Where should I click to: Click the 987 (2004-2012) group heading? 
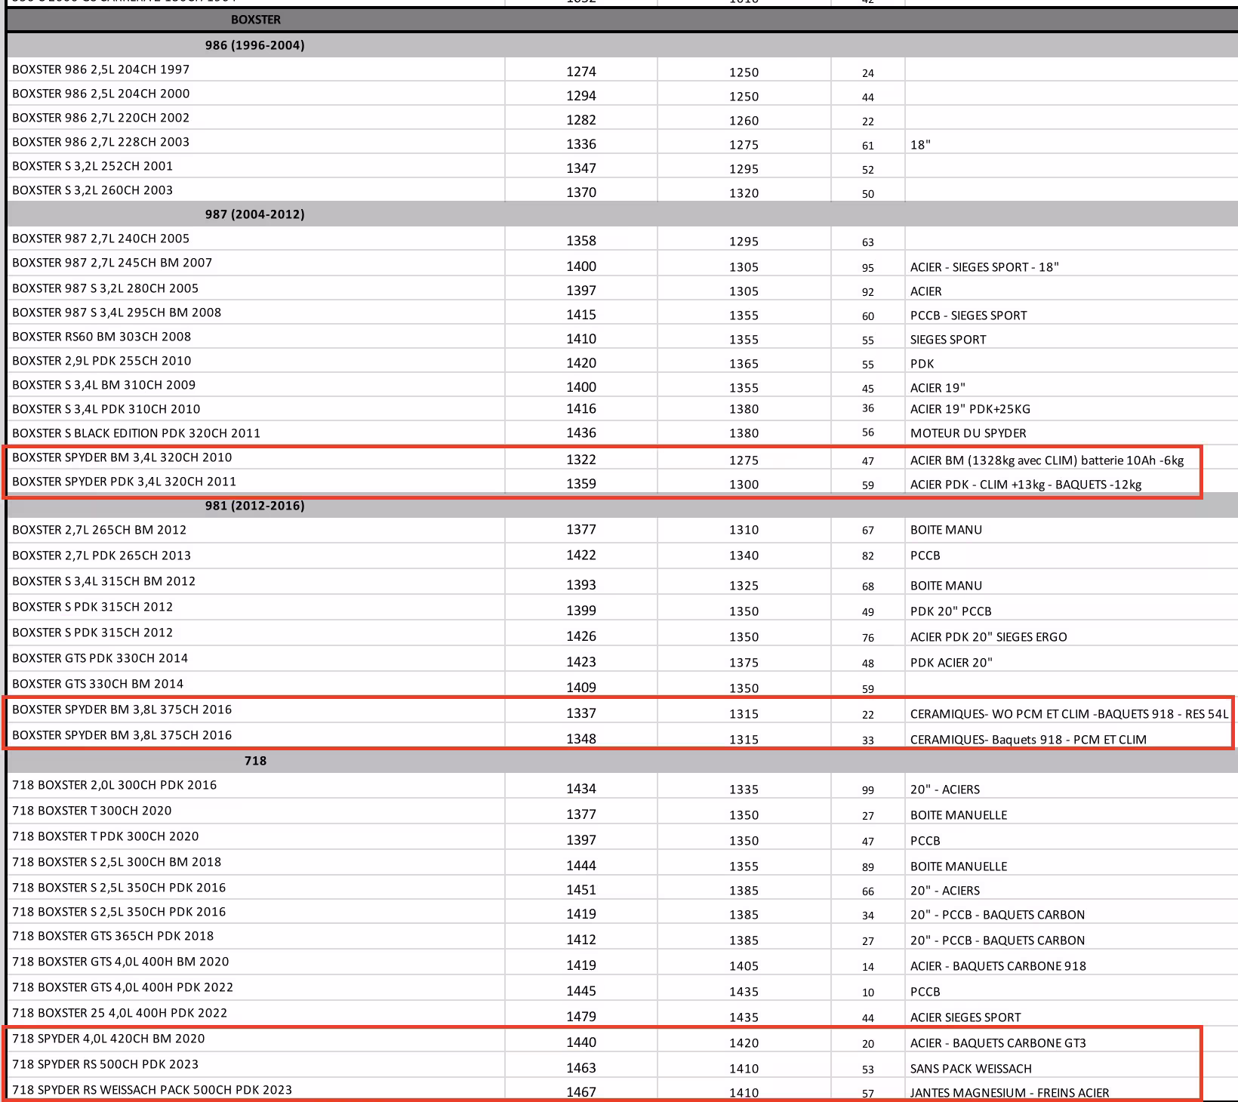click(x=255, y=214)
